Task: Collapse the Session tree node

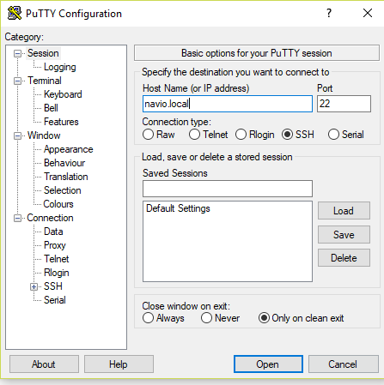Action: point(17,53)
